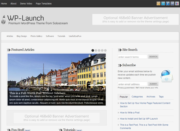Open the About page
The width and height of the screenshot is (180, 131).
coord(13,3)
